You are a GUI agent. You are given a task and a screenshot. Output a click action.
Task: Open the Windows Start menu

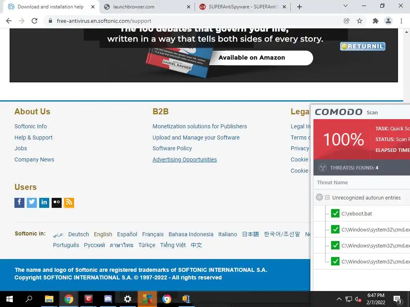[x=10, y=299]
